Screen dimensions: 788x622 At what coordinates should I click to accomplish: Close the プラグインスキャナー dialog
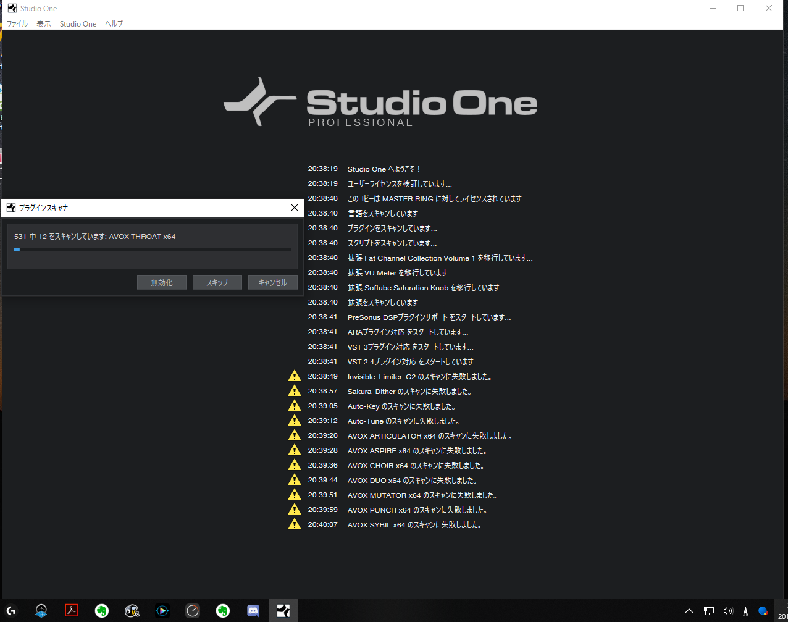click(x=295, y=208)
